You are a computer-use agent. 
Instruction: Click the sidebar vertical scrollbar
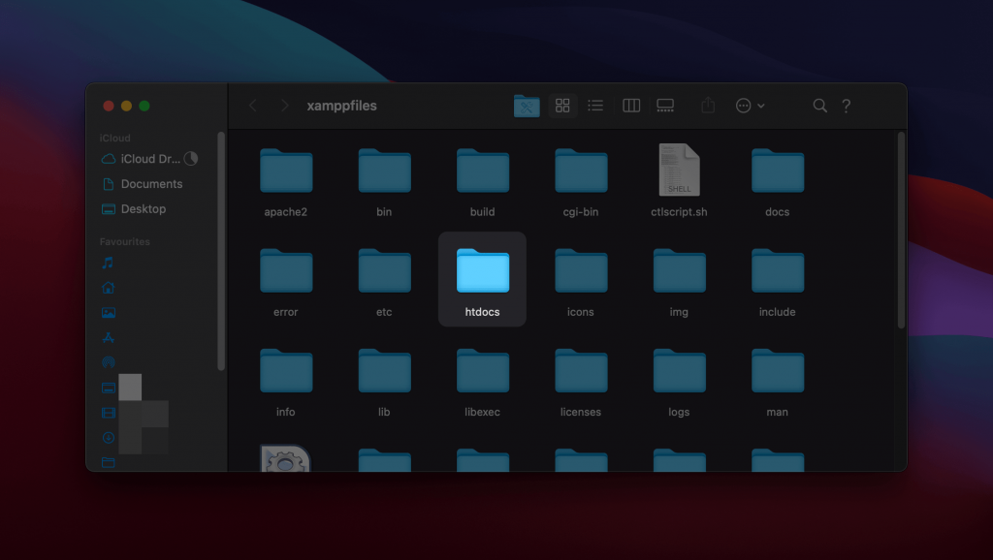click(x=221, y=251)
